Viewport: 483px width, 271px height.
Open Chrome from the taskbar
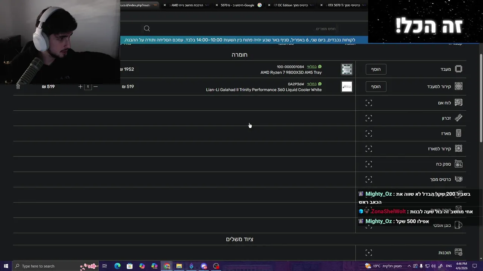pos(167,266)
